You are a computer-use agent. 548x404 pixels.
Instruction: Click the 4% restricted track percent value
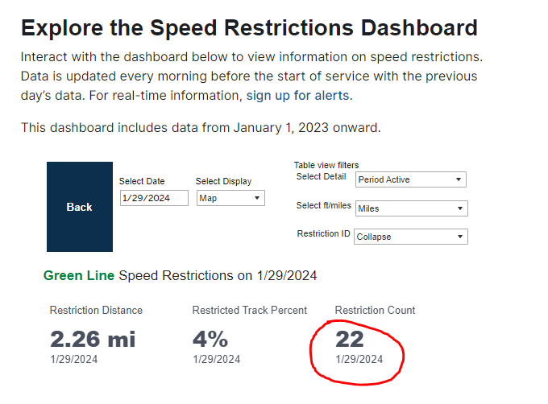(x=210, y=339)
